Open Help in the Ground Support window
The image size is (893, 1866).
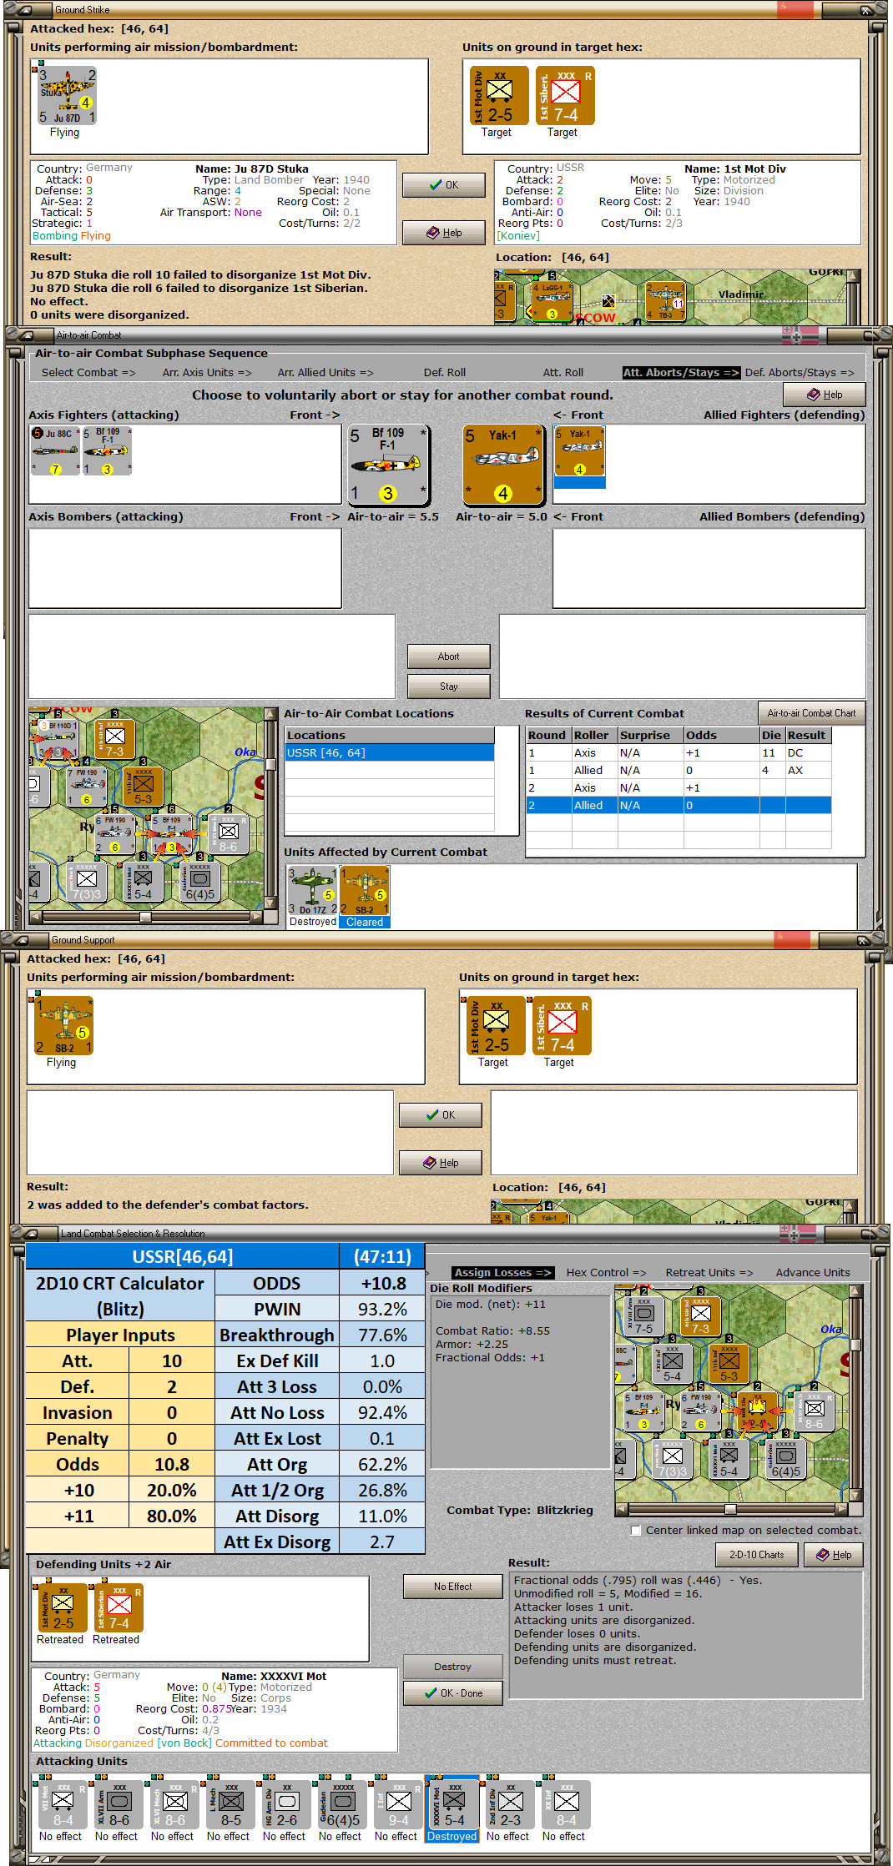(440, 1163)
